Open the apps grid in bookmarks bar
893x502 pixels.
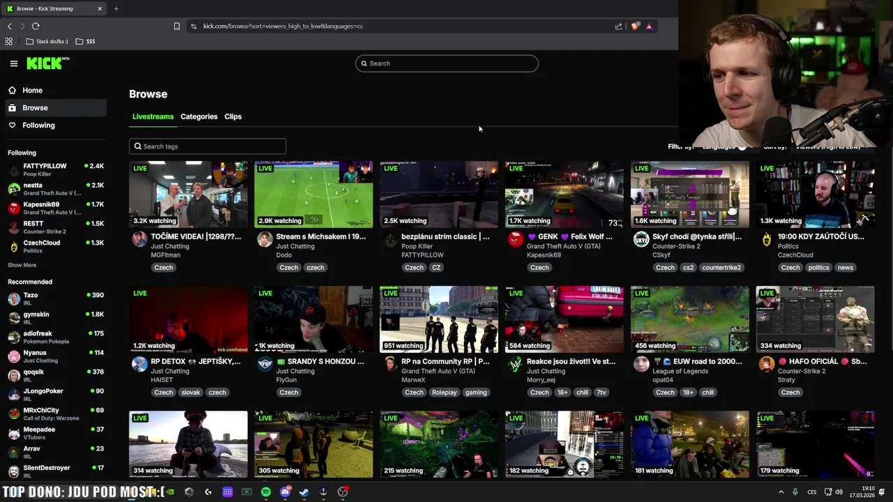(8, 41)
